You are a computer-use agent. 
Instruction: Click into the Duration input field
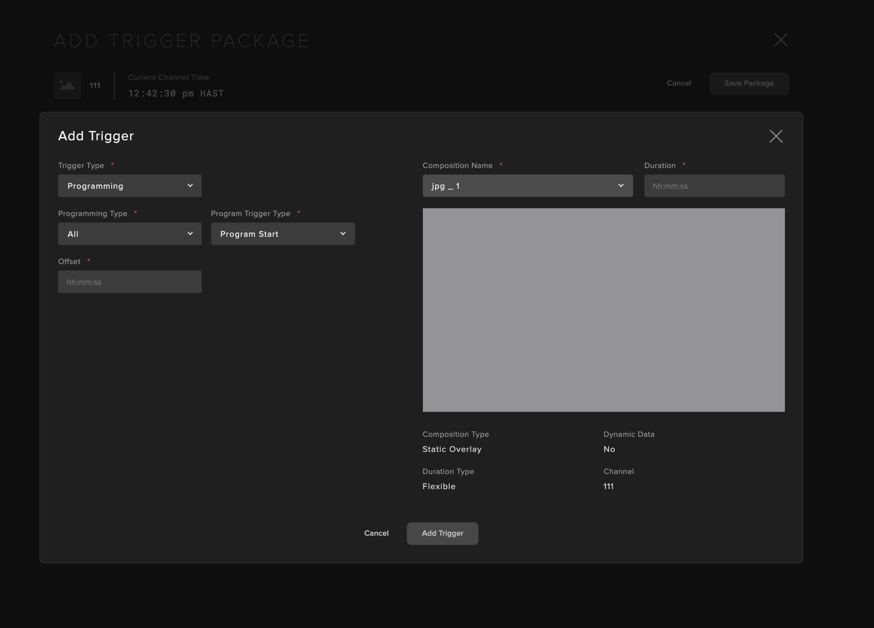point(714,186)
